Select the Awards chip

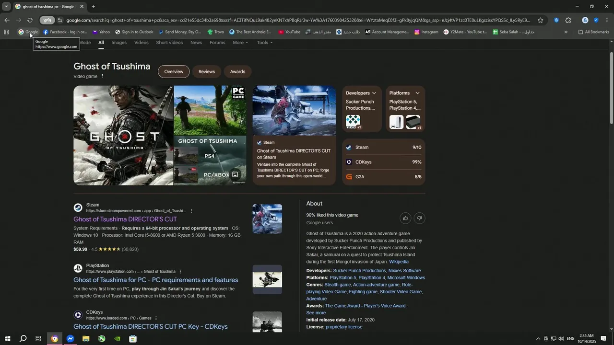click(x=237, y=72)
